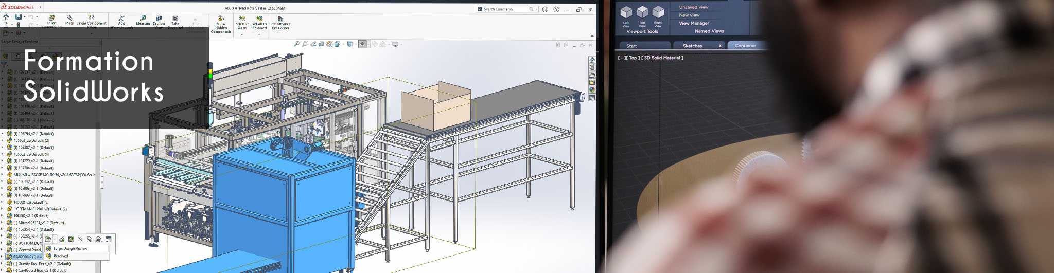Click the View Settings monitor icon

click(x=395, y=44)
